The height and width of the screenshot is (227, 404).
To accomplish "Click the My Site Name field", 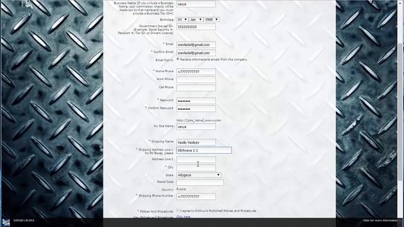I will point(196,127).
